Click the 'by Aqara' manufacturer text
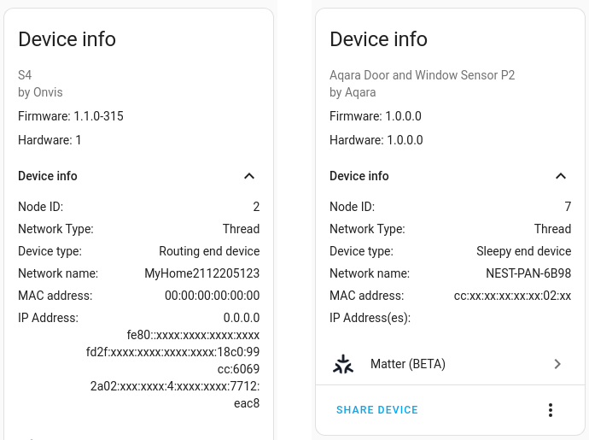This screenshot has width=589, height=440. click(353, 92)
